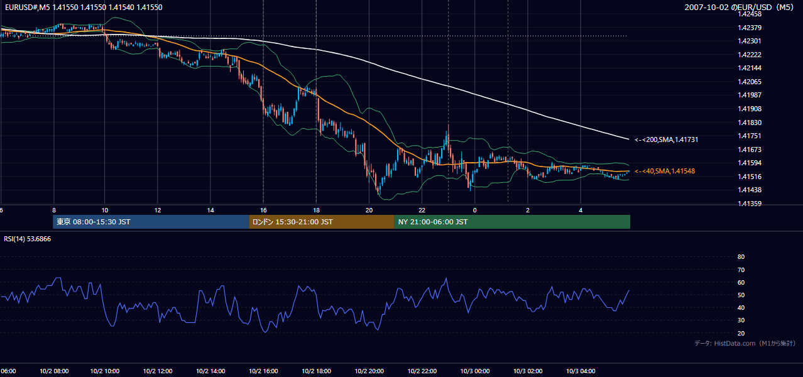Click hour tick 0 under the price chart

[474, 210]
